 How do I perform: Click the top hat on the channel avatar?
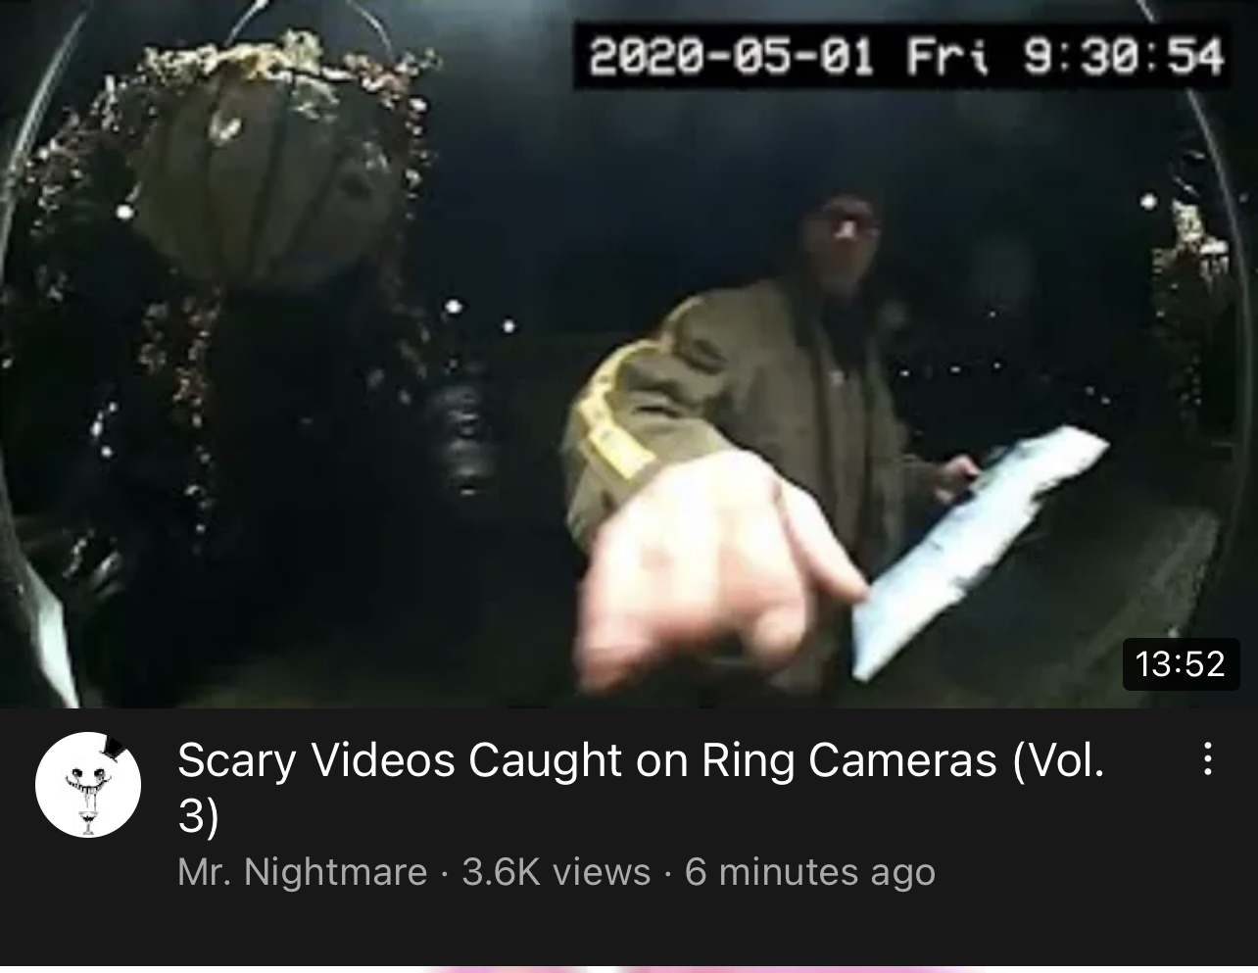point(115,749)
